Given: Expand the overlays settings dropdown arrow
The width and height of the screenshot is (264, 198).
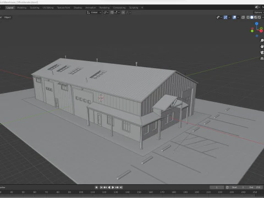Looking at the screenshot, I should (238, 17).
